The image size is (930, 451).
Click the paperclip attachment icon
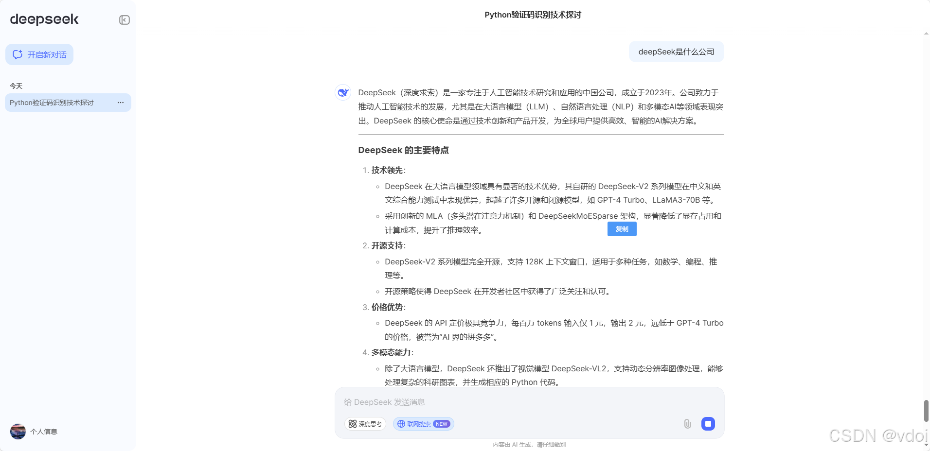click(687, 424)
